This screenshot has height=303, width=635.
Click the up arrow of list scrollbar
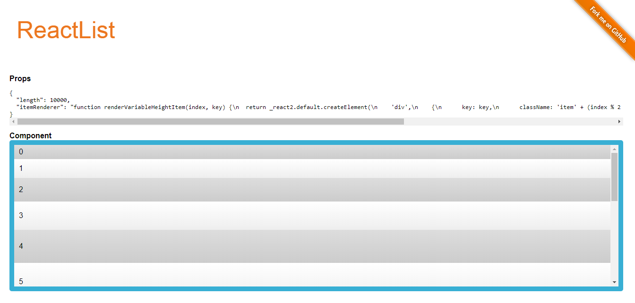(x=614, y=149)
